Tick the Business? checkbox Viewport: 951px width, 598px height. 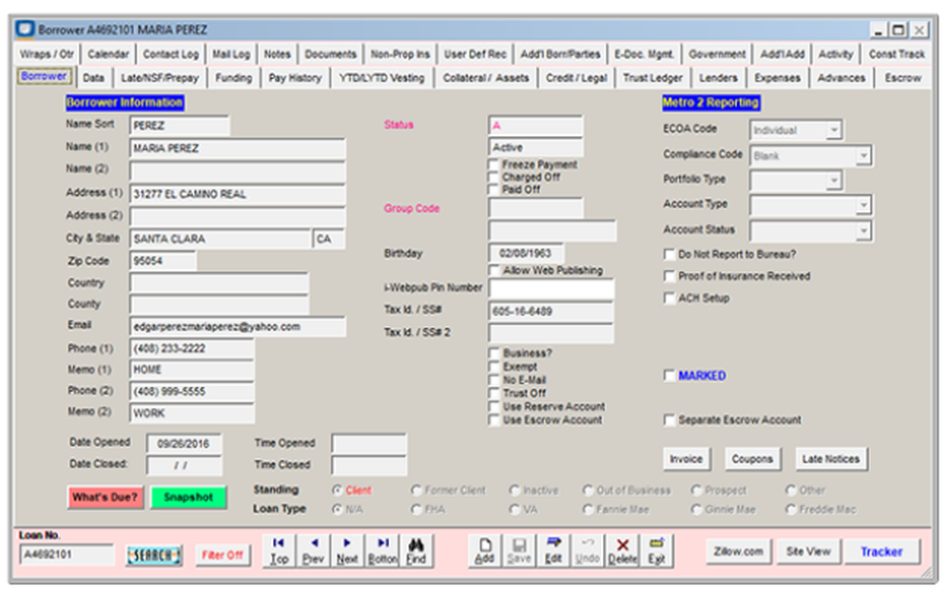[495, 353]
